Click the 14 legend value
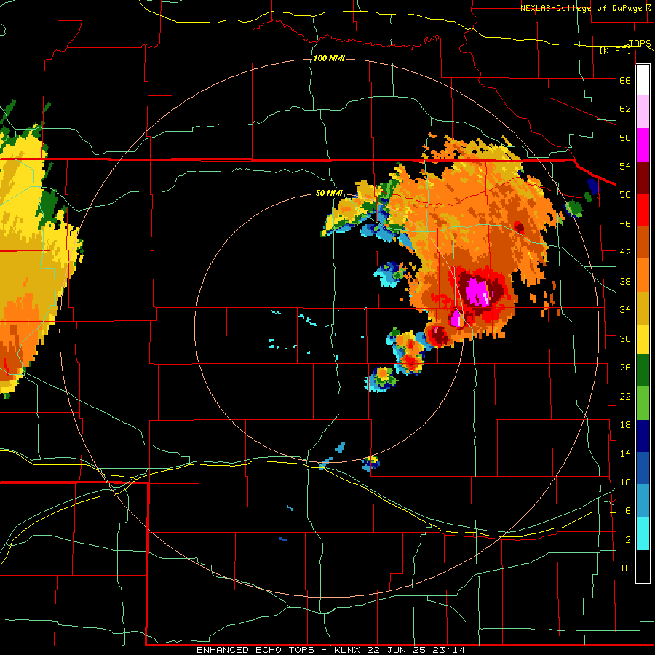 [625, 453]
